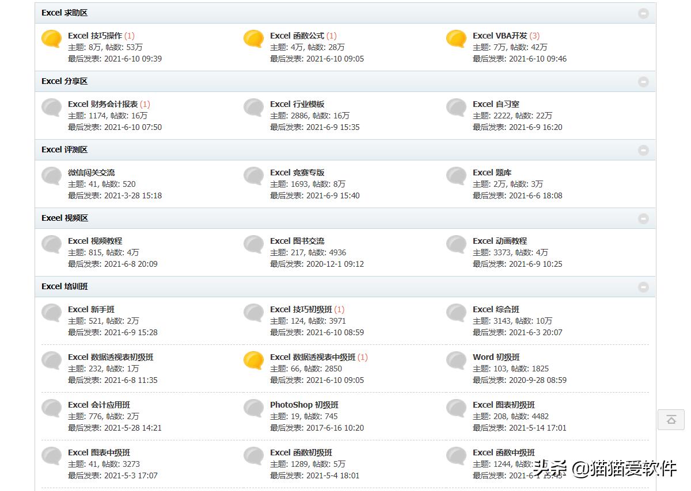The height and width of the screenshot is (491, 691).
Task: Open the Excel 技巧操作 forum
Action: (95, 36)
